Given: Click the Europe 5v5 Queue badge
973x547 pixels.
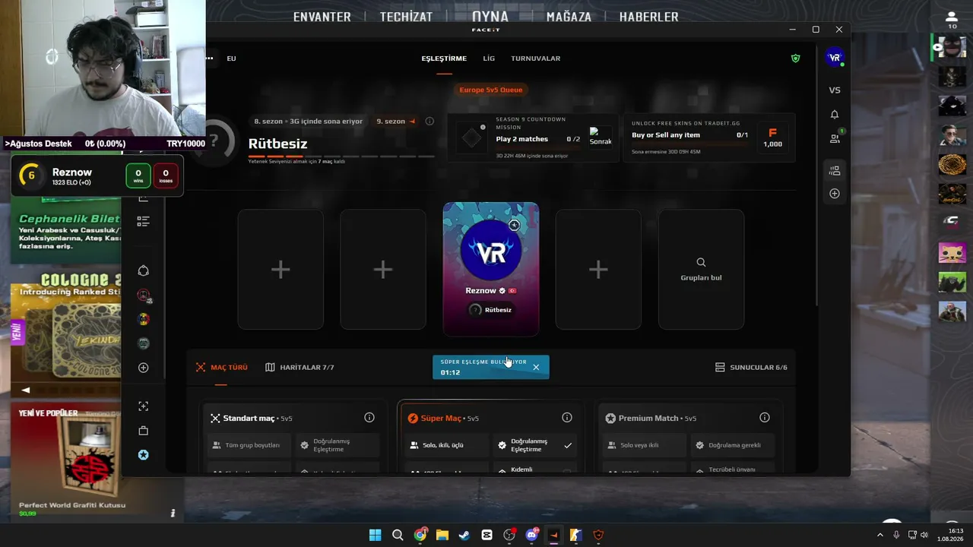Looking at the screenshot, I should coord(491,90).
